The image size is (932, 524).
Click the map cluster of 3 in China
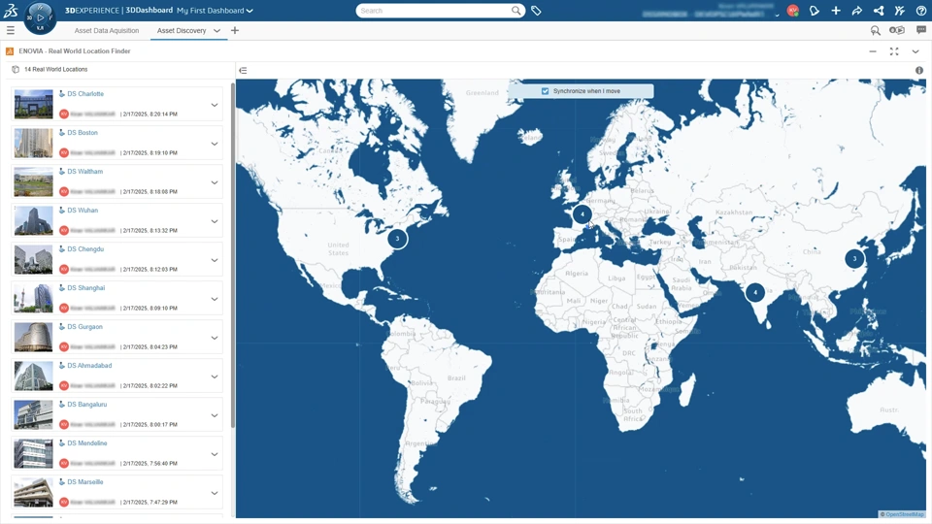click(x=854, y=258)
